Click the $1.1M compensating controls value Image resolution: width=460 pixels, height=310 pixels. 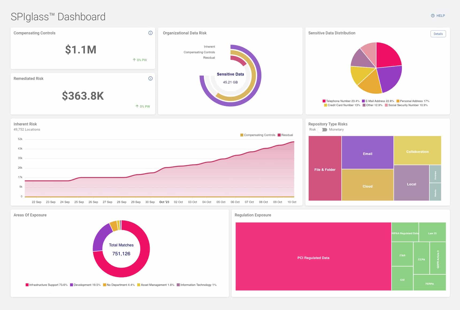click(x=80, y=50)
